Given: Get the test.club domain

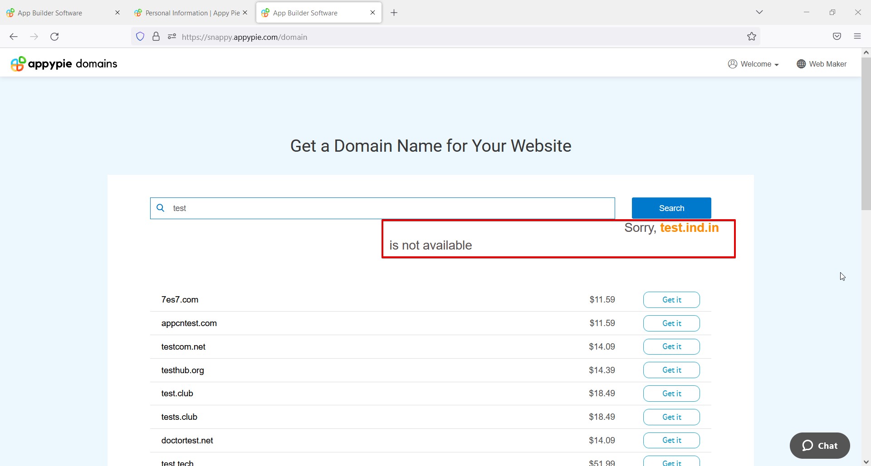Looking at the screenshot, I should click(671, 394).
